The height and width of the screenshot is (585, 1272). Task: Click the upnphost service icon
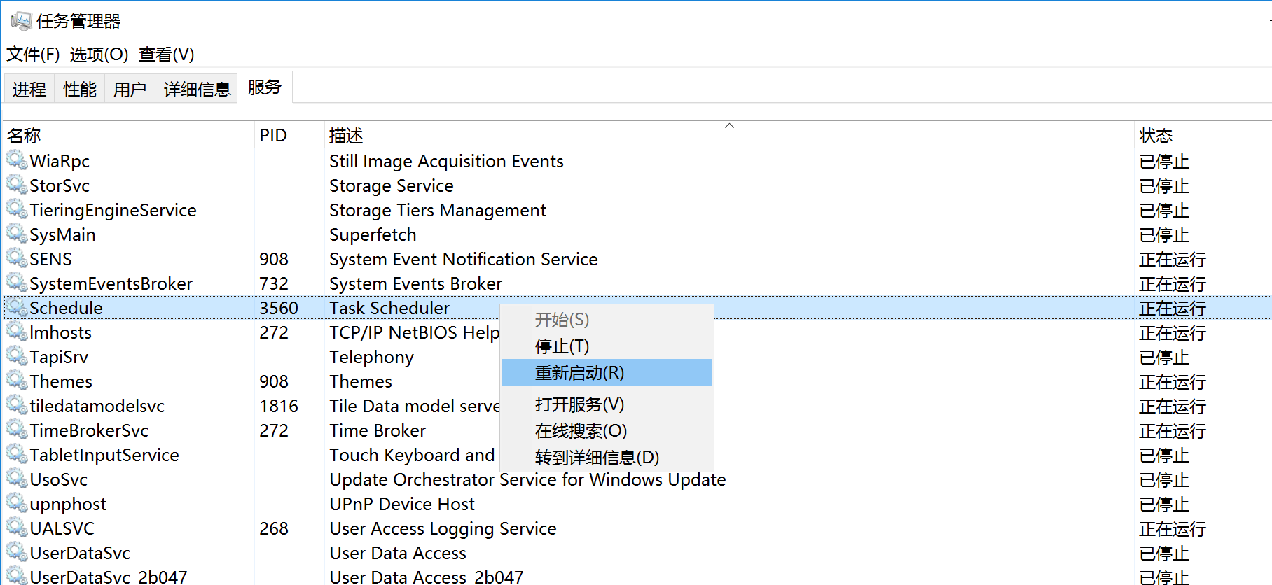[17, 503]
